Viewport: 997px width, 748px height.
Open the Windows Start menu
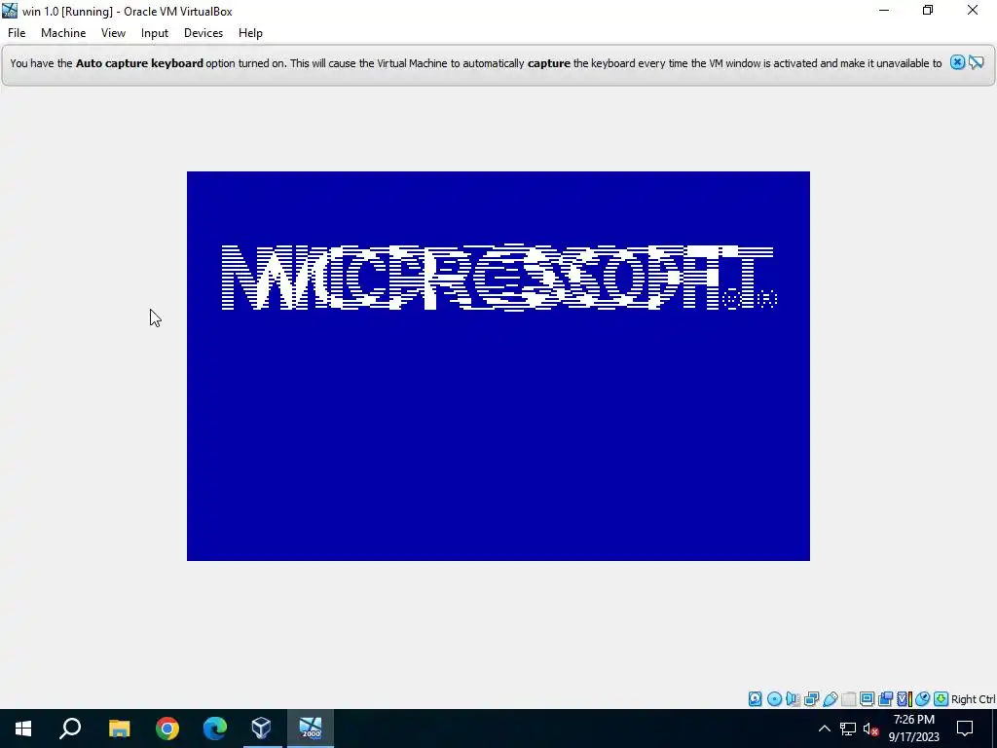[23, 729]
